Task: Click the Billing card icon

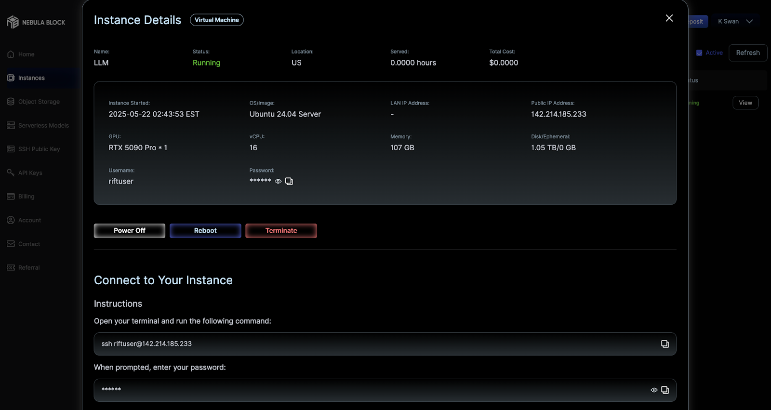Action: 11,196
